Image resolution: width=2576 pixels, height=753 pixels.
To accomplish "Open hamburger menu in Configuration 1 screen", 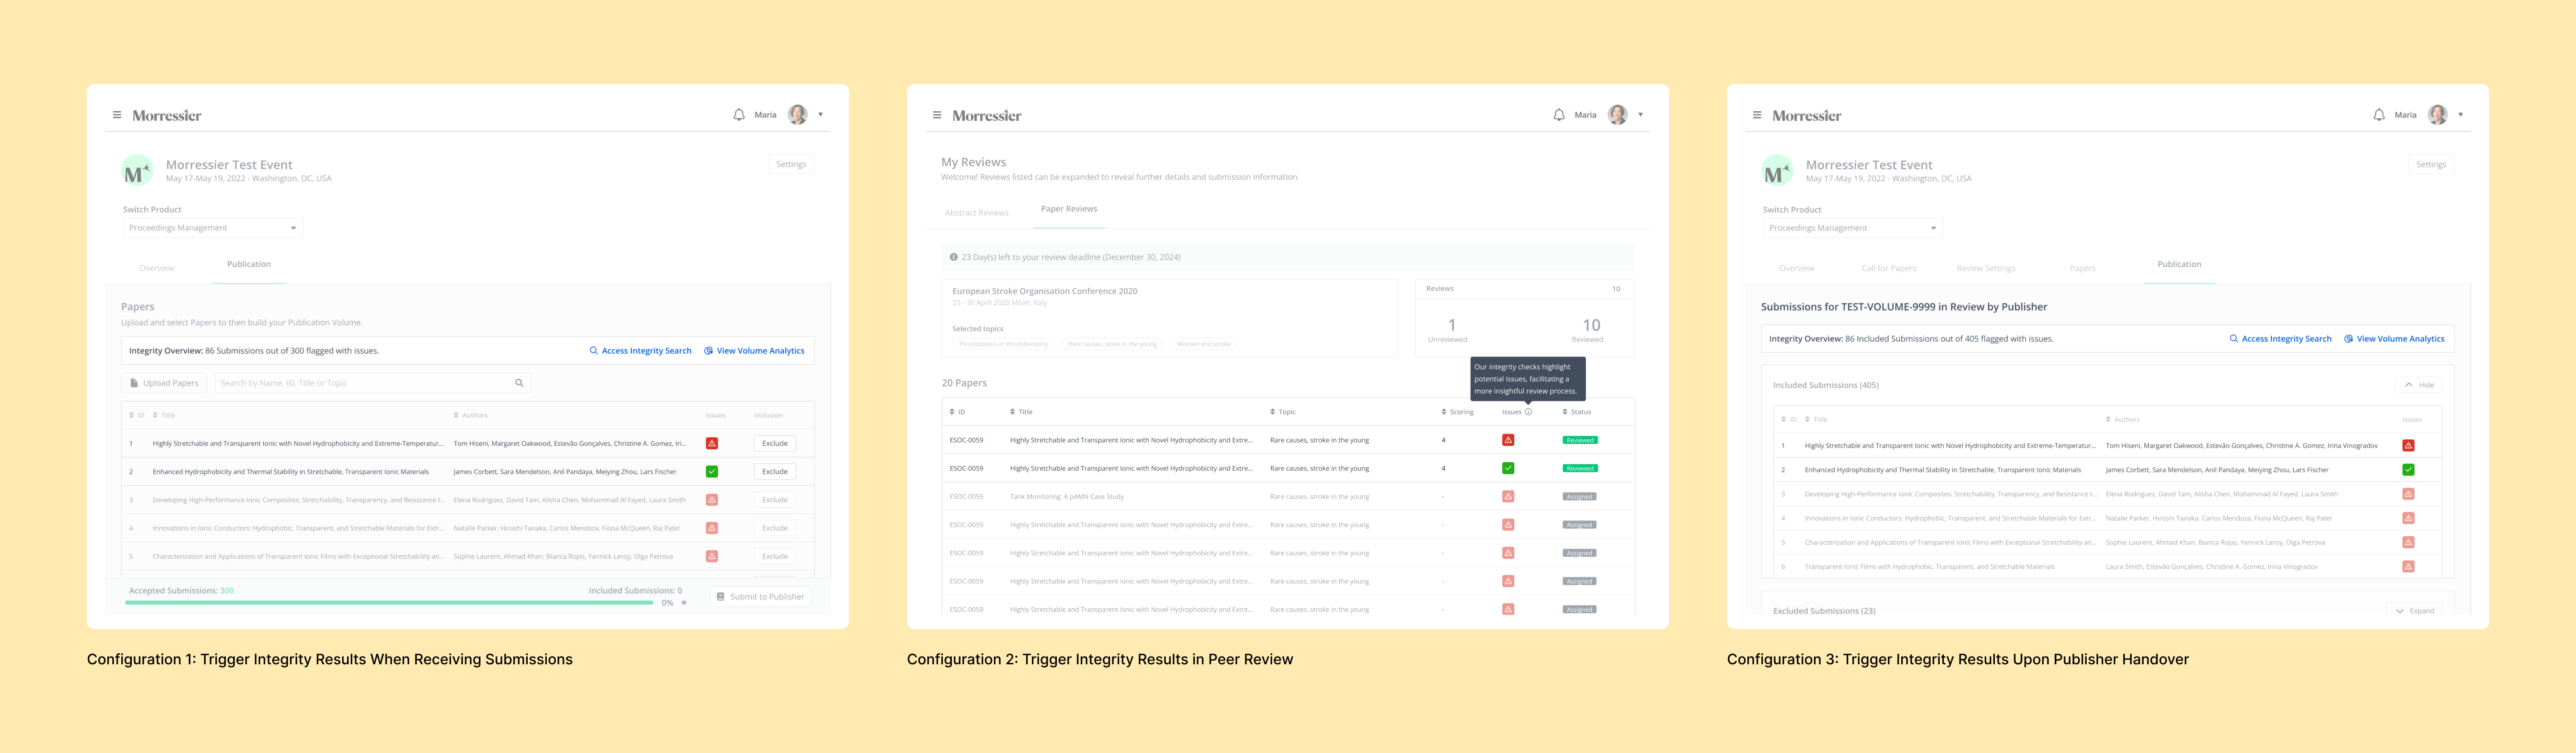I will (x=117, y=115).
